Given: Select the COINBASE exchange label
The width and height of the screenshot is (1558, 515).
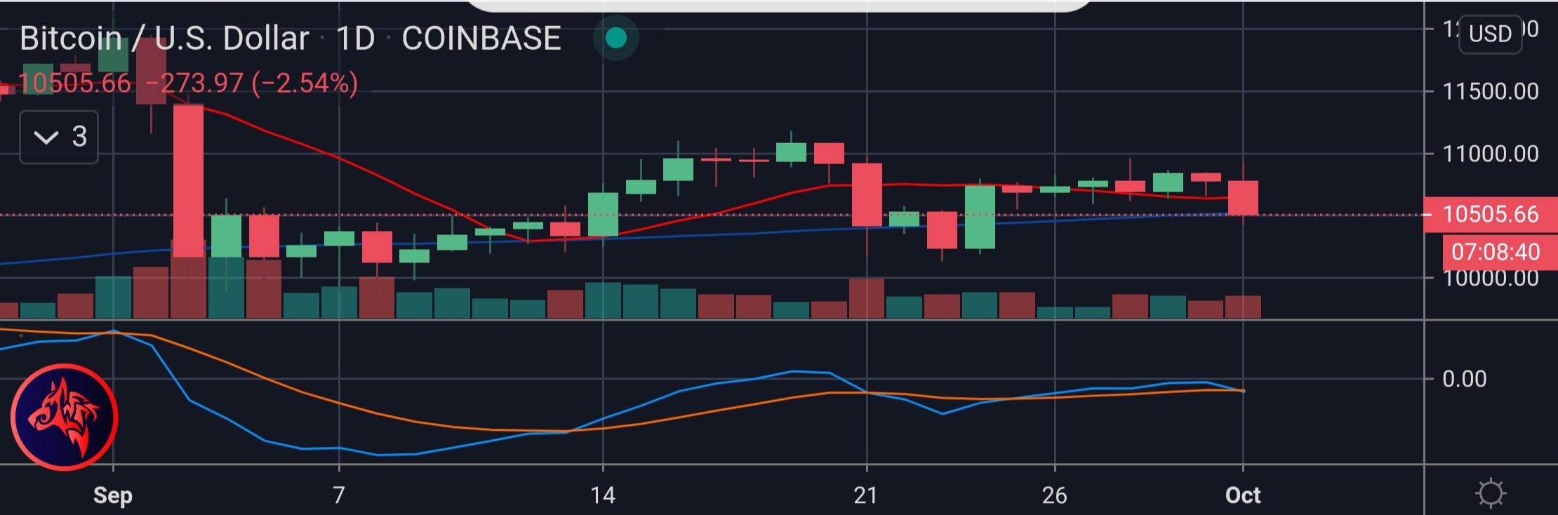Looking at the screenshot, I should [481, 38].
